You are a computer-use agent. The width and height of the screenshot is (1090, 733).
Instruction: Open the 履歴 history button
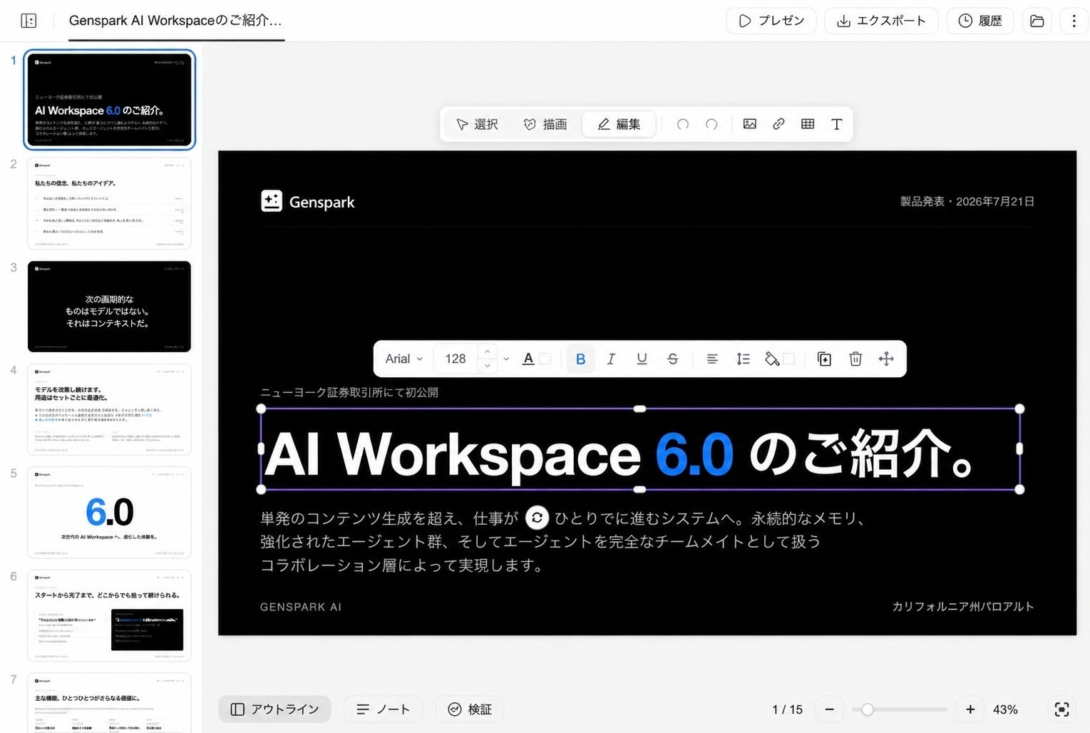(980, 21)
